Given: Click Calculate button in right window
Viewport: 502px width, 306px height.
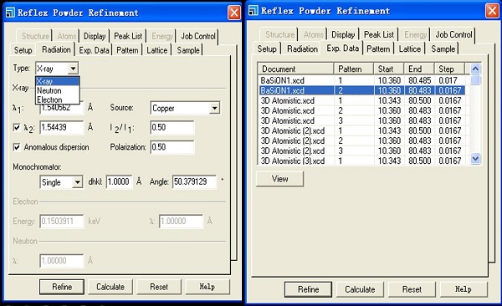Looking at the screenshot, I should pos(360,289).
